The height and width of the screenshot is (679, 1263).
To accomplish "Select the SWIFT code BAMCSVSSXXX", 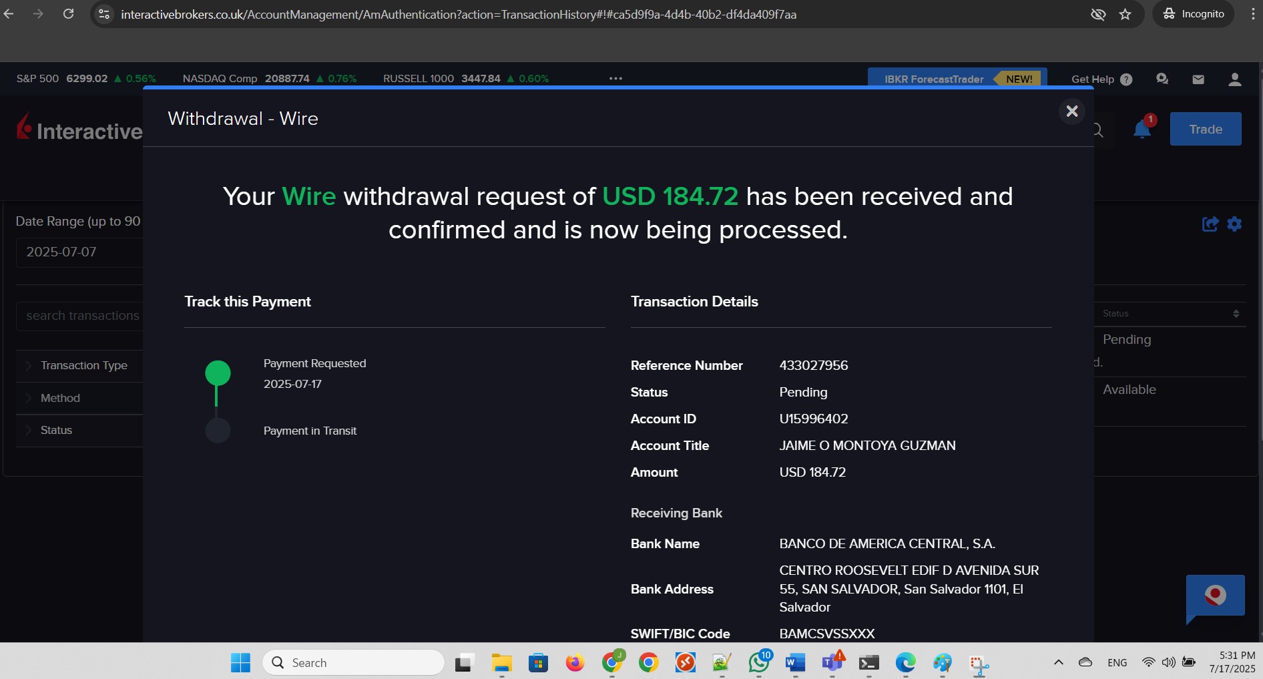I will [x=826, y=634].
